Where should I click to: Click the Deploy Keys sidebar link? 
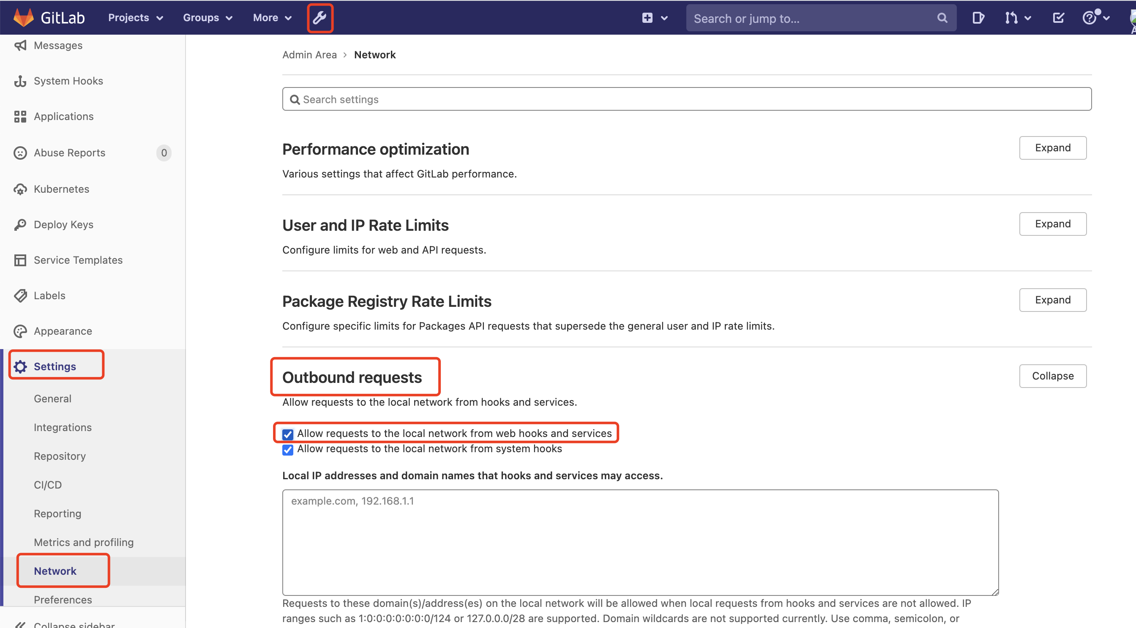click(x=63, y=224)
